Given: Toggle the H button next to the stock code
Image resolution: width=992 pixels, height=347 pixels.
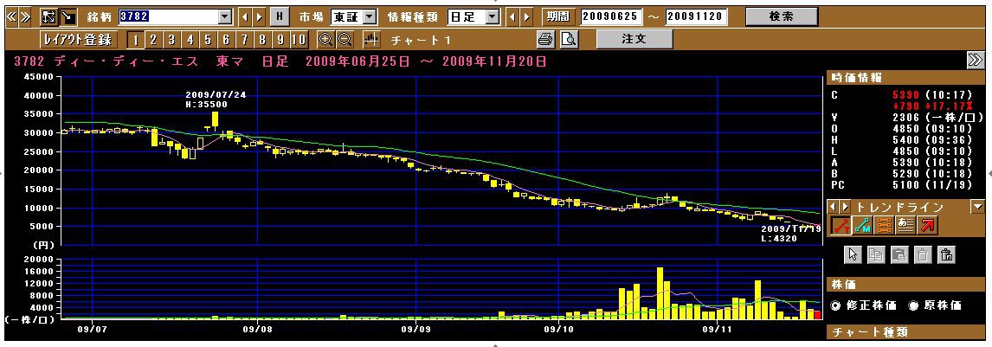Looking at the screenshot, I should pos(280,16).
